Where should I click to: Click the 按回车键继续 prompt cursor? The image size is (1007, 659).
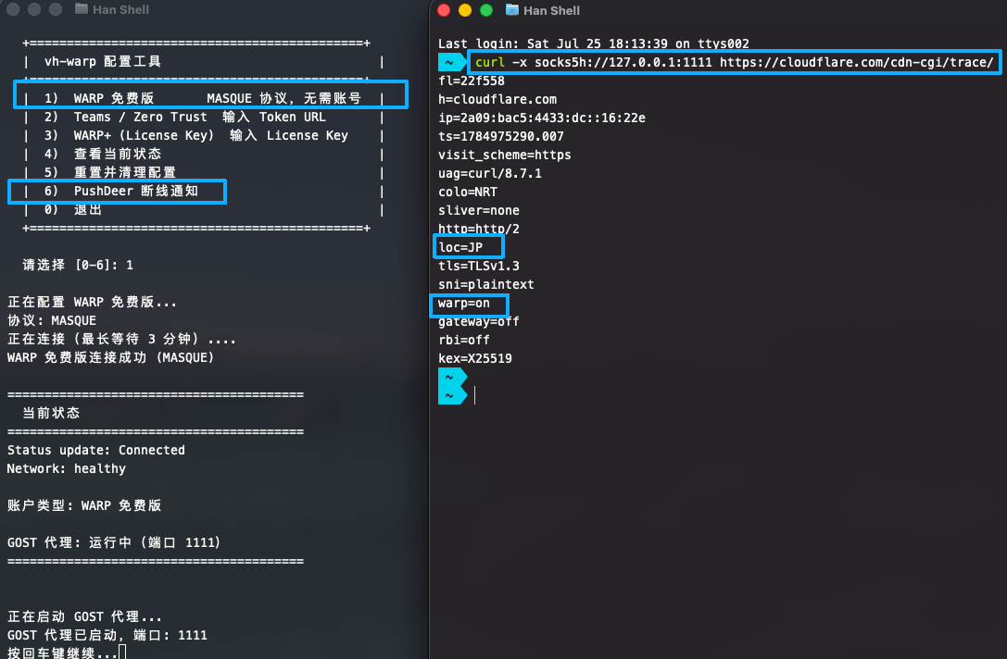pyautogui.click(x=122, y=652)
